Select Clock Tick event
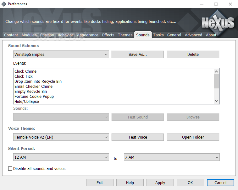The image size is (238, 190). (114, 76)
